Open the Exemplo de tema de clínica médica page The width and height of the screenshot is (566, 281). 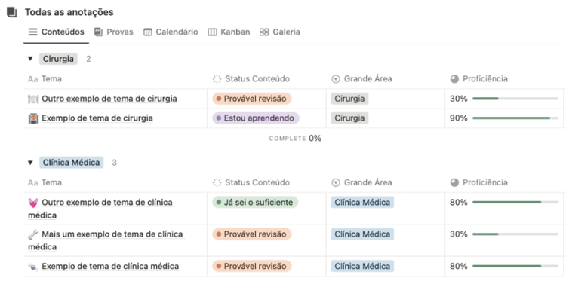click(x=110, y=267)
